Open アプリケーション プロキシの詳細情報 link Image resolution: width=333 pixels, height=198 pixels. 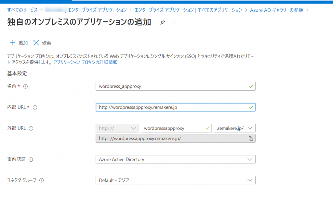85,62
